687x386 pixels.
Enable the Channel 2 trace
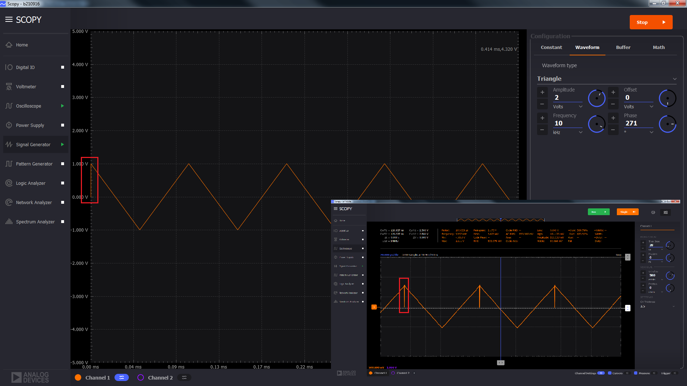tap(141, 377)
